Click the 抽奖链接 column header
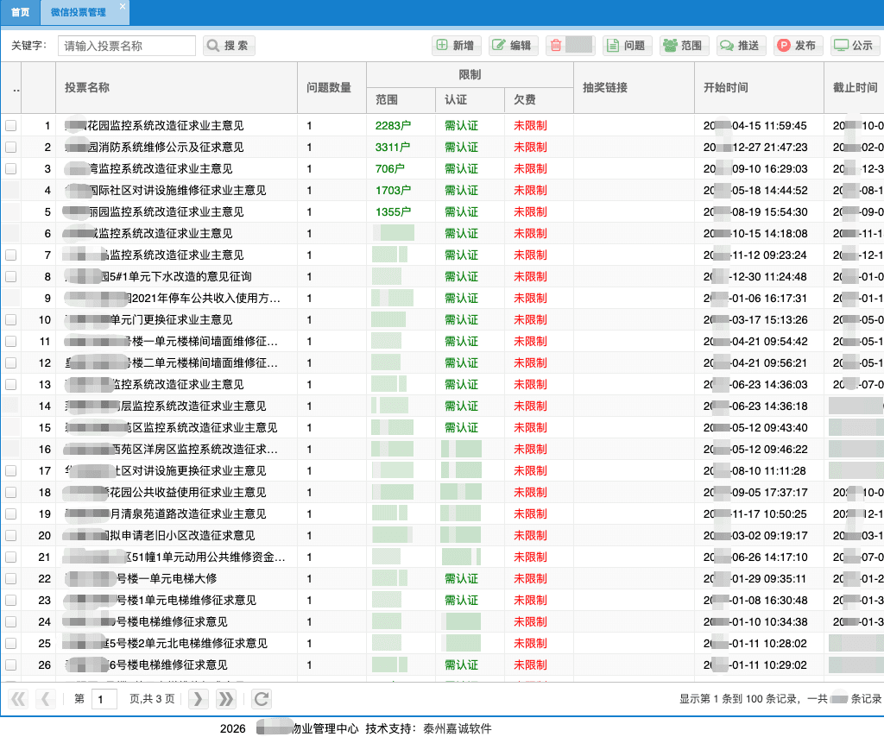 point(634,87)
